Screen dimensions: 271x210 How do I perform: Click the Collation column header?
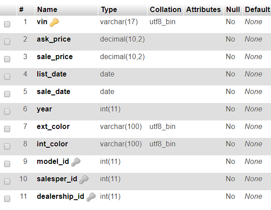166,9
